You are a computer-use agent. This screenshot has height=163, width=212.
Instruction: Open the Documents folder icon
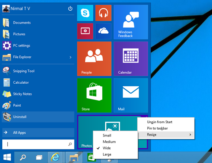(x=6, y=23)
